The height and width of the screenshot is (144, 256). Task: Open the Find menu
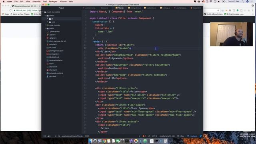pos(45,2)
